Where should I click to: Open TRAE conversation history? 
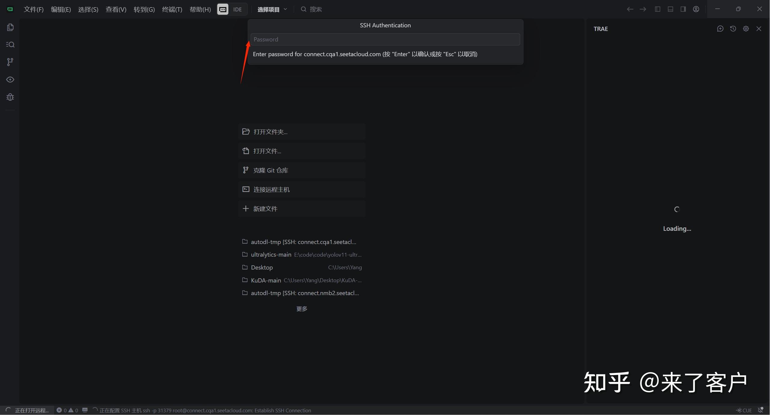click(733, 29)
